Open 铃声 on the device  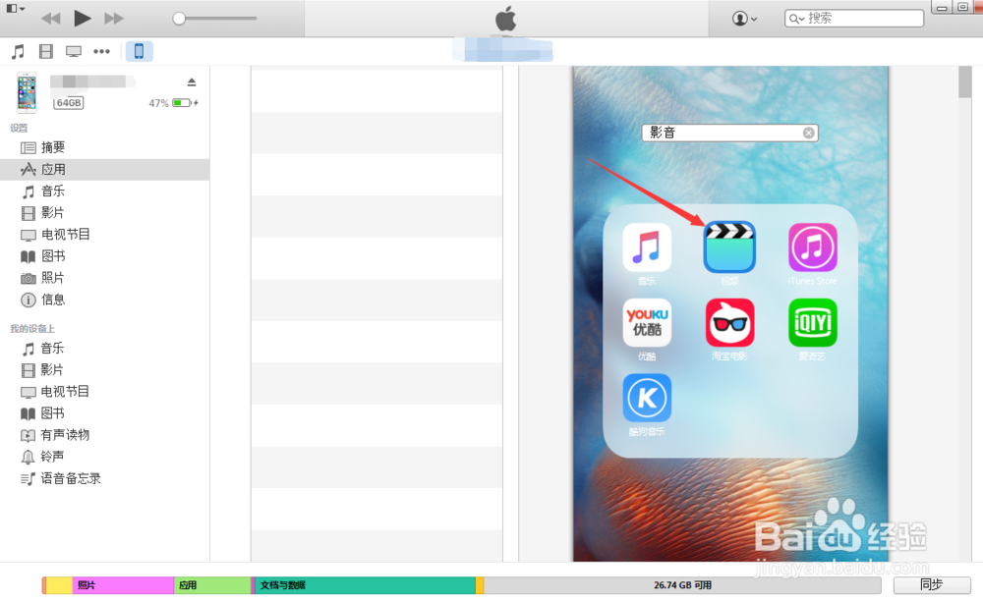(x=105, y=457)
